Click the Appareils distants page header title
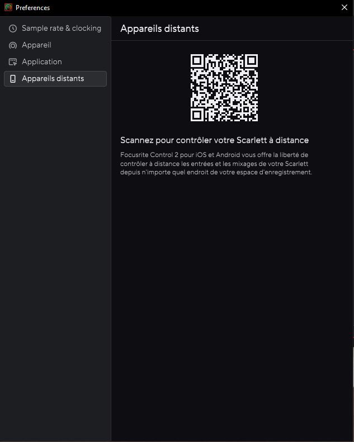Screen dimensions: 354x442 click(159, 28)
